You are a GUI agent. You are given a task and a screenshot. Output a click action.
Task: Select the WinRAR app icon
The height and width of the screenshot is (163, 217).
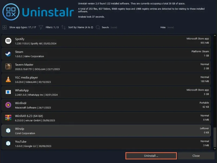[x=8, y=118]
